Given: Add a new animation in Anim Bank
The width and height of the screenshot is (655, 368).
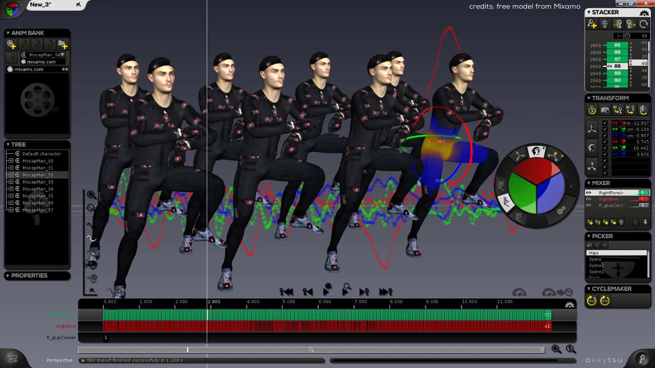Looking at the screenshot, I should [11, 44].
